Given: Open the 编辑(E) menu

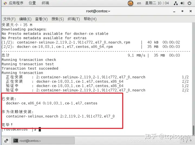Looking at the screenshot, I should tap(25, 19).
